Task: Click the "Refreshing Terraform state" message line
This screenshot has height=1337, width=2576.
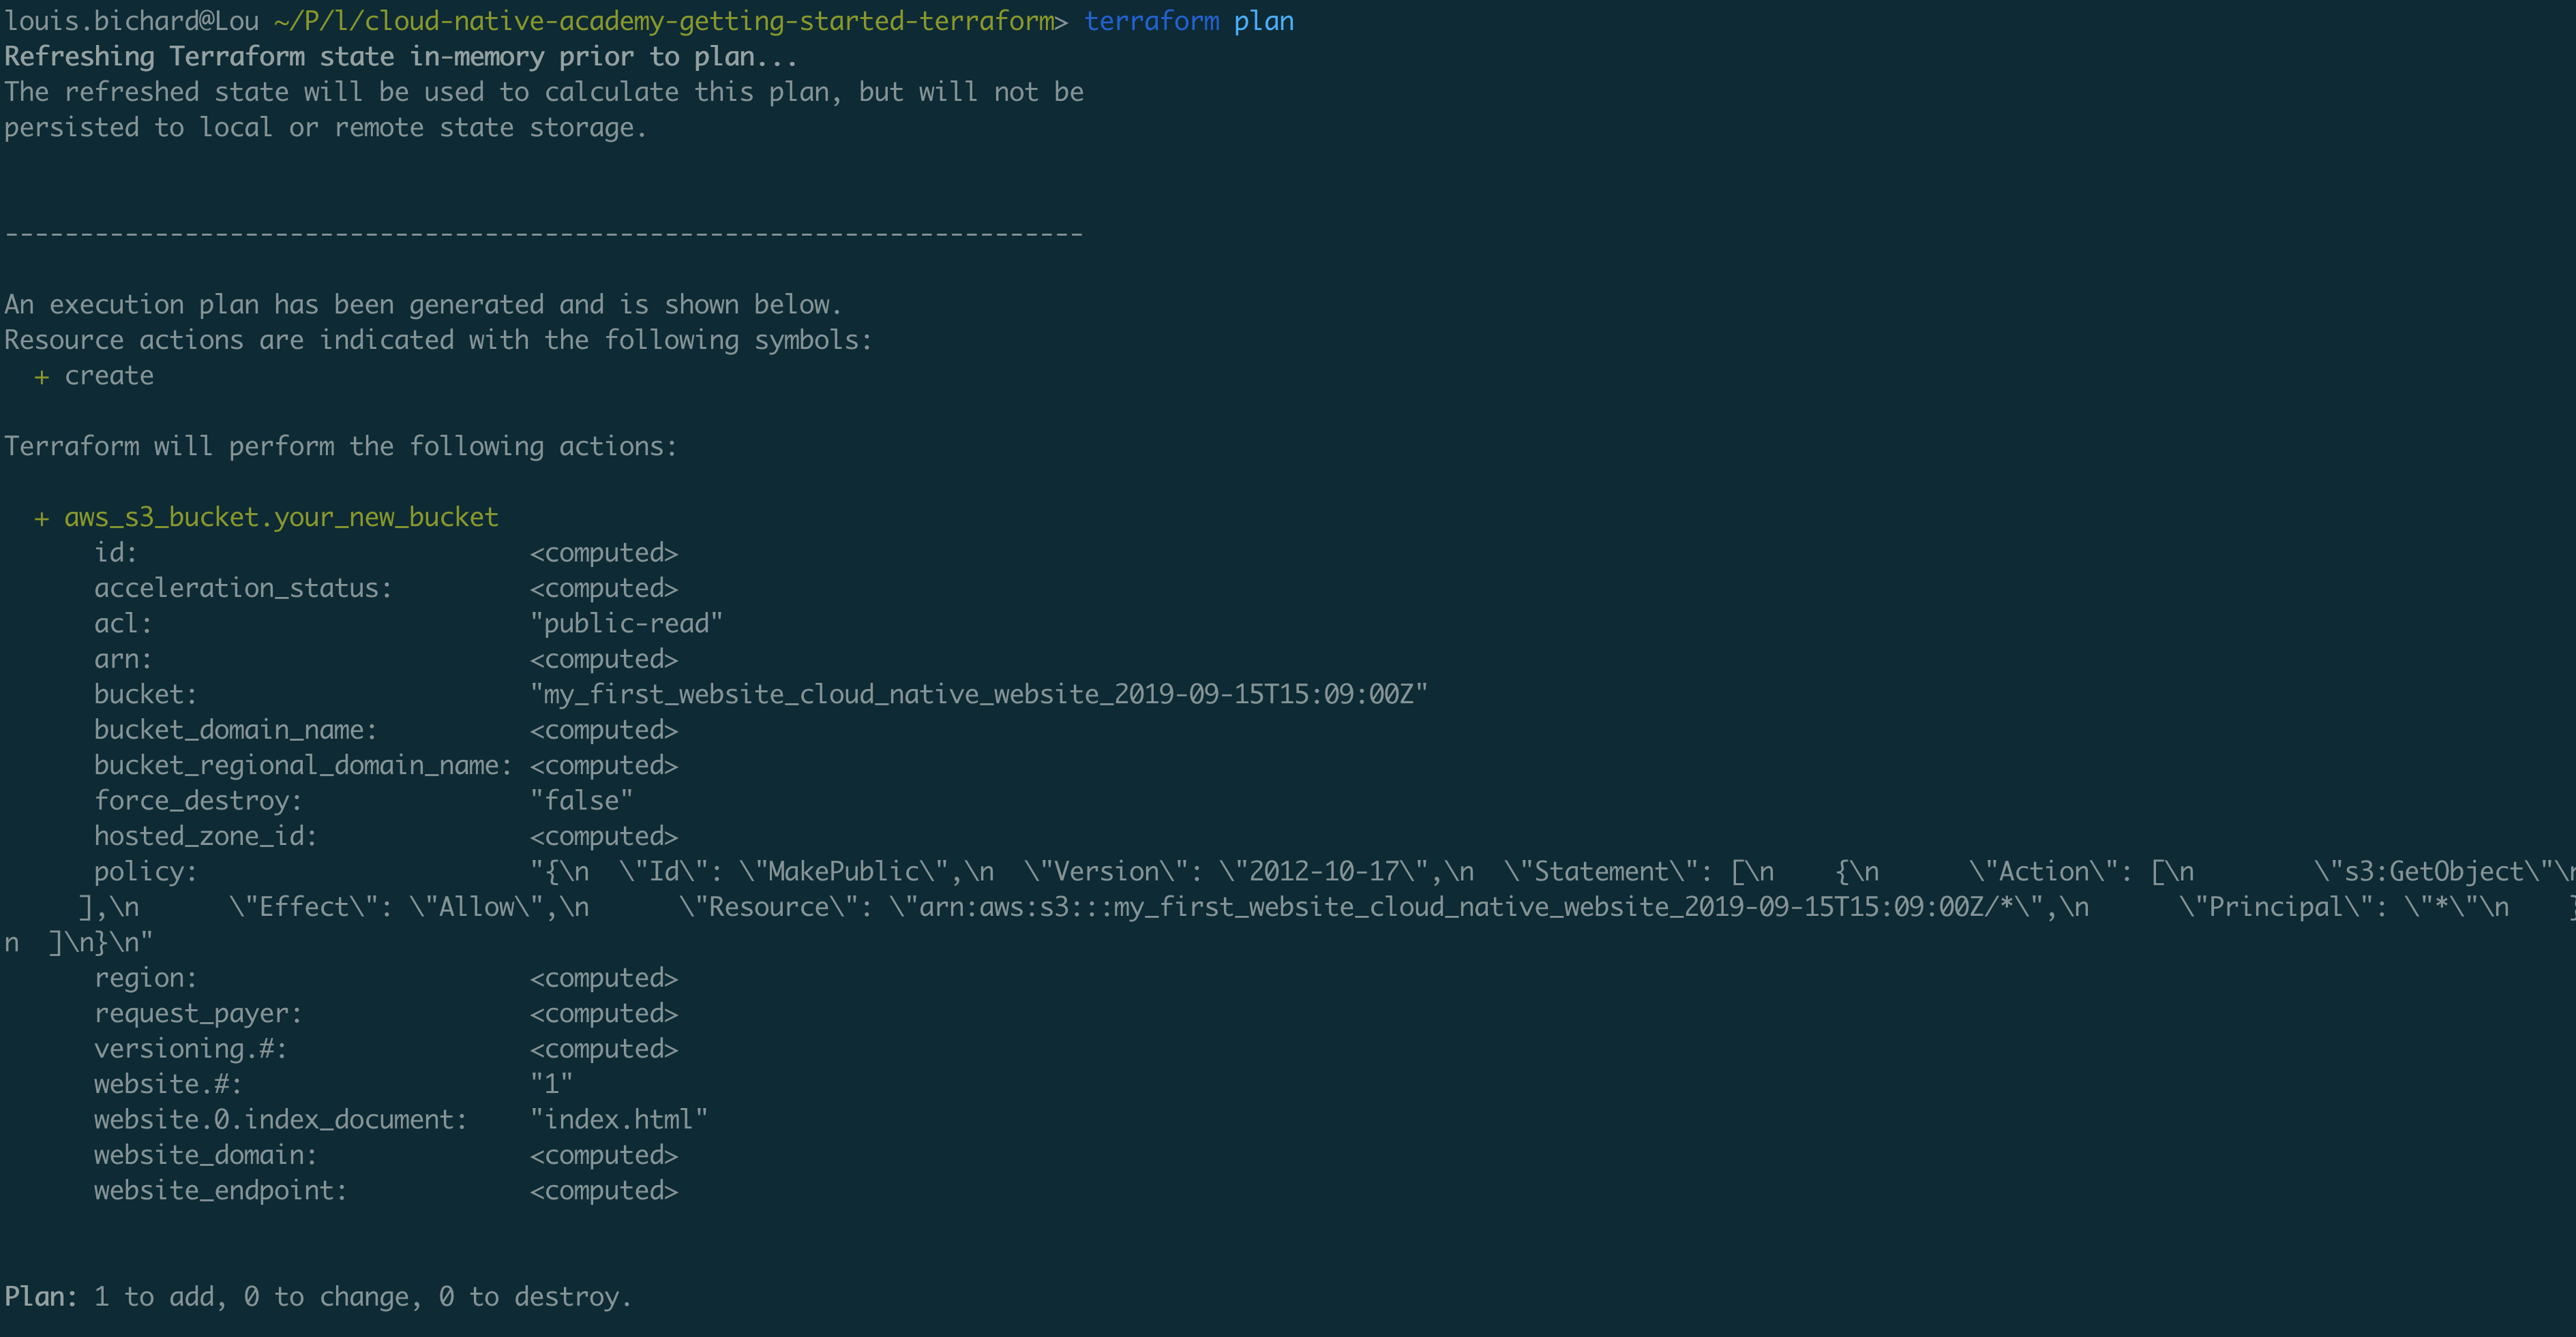Action: pos(400,57)
